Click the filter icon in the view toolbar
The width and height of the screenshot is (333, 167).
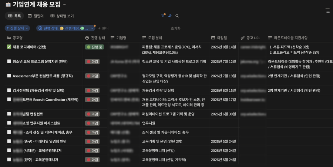pyautogui.click(x=163, y=16)
